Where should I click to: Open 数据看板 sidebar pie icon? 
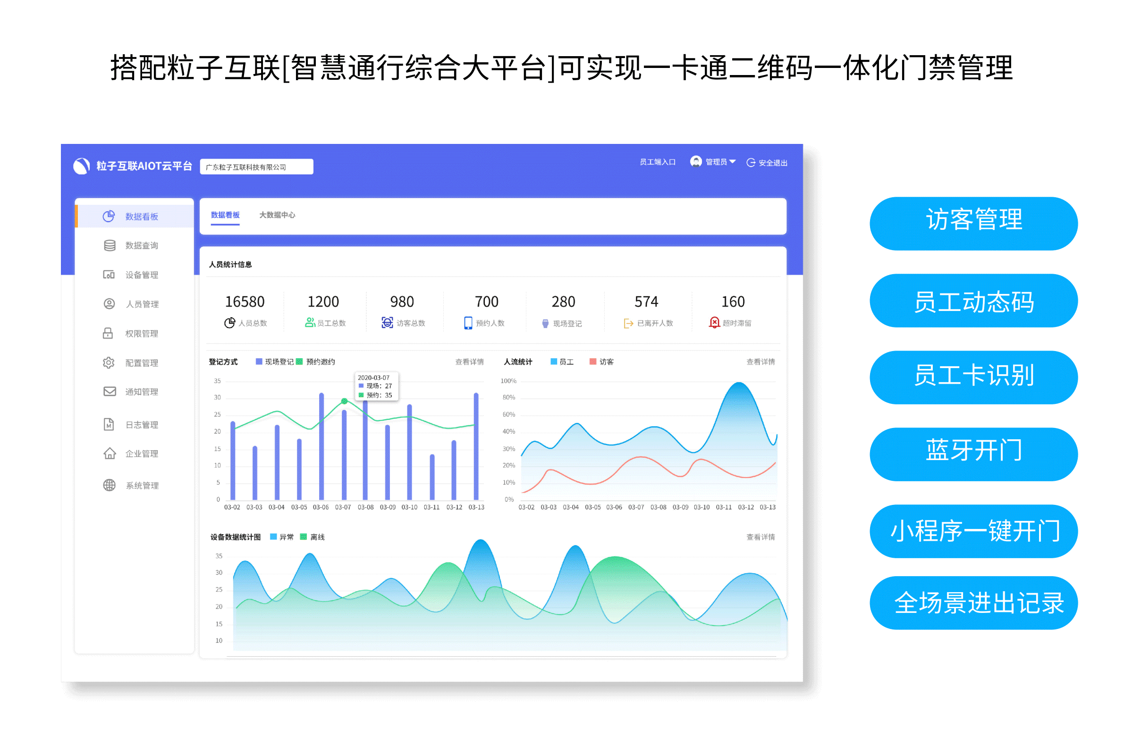coord(109,217)
